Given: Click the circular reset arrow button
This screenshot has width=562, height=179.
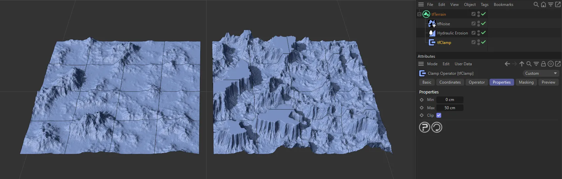Looking at the screenshot, I should click(437, 127).
